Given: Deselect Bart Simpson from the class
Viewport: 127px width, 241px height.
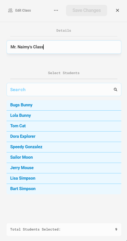Looking at the screenshot, I should click(x=64, y=189).
